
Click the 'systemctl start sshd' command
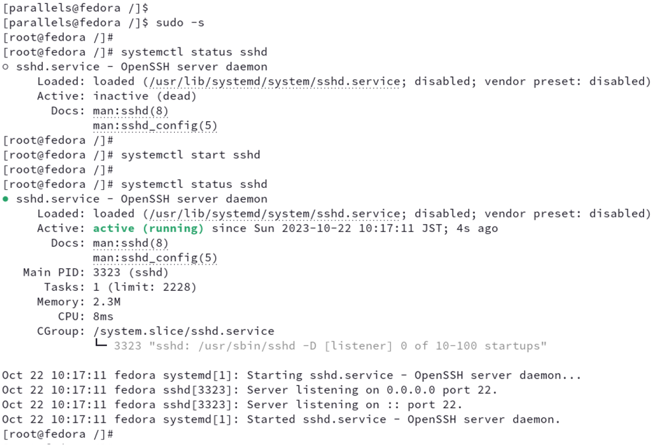tap(190, 155)
